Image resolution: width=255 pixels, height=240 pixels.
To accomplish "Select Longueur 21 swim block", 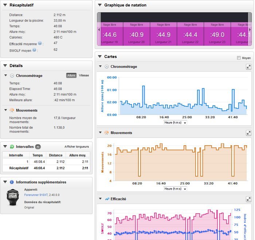I will tap(163, 34).
